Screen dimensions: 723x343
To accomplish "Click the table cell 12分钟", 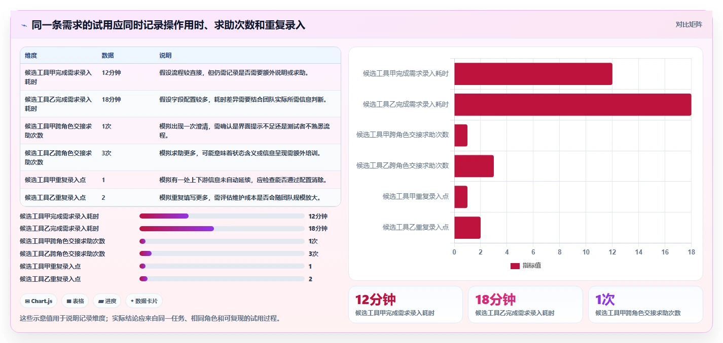I will click(111, 73).
